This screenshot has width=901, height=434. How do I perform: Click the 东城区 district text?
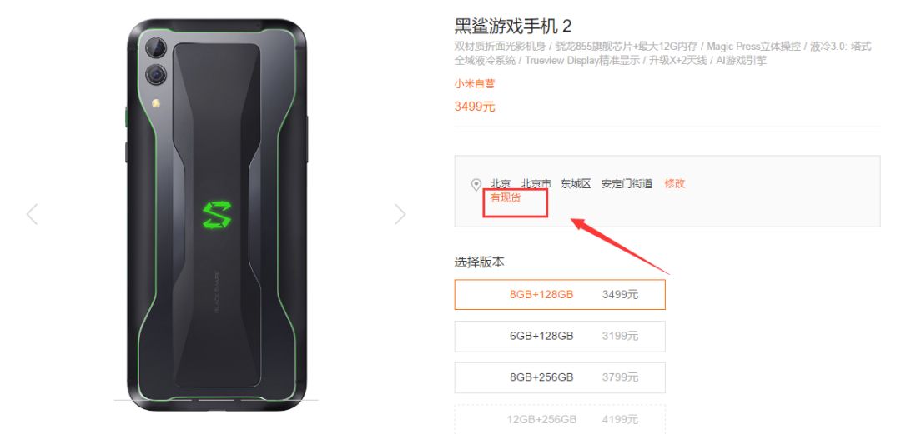coord(576,184)
